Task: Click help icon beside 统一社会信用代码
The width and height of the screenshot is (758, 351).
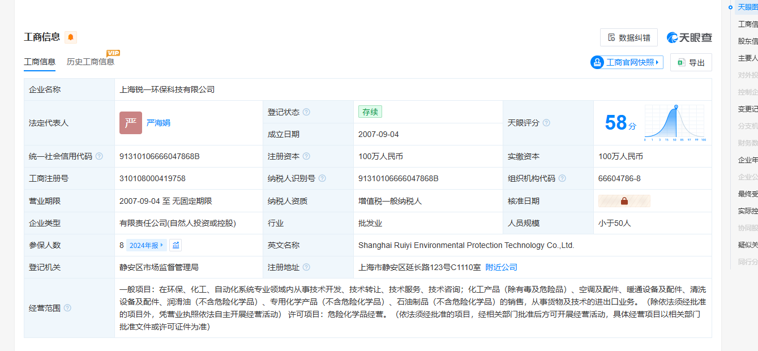Action: (x=99, y=156)
